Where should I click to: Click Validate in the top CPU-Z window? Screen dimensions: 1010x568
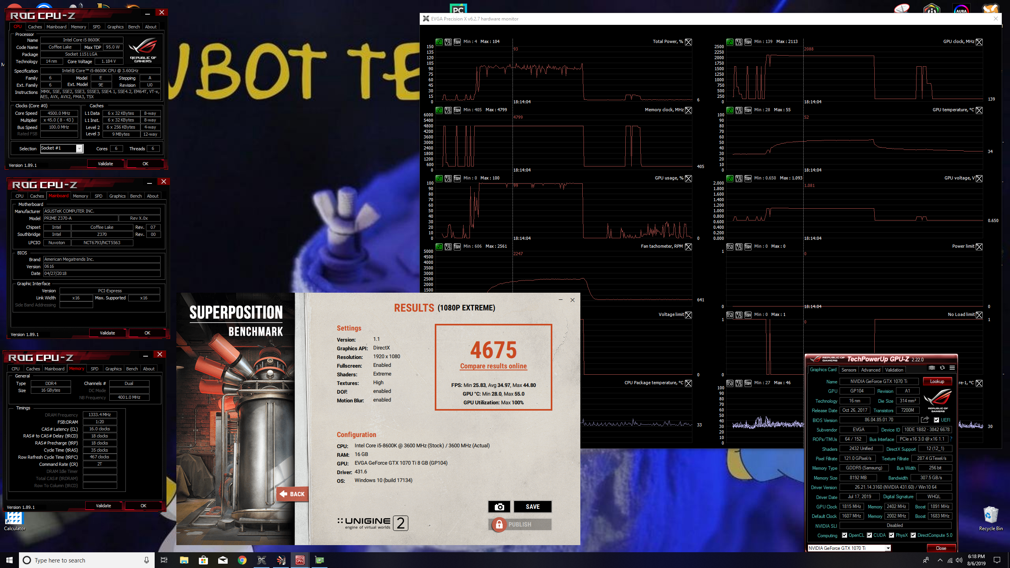click(105, 164)
